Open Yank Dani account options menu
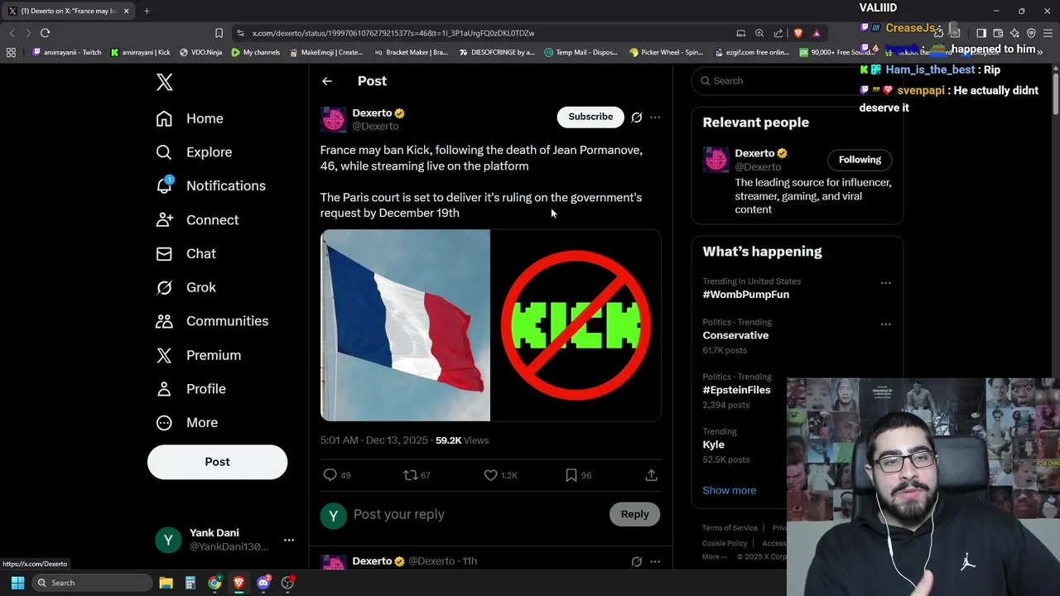 click(x=289, y=540)
